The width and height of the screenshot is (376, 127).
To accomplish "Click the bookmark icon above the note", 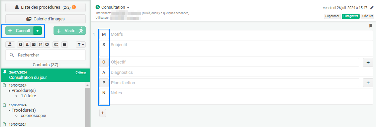I will click(x=371, y=26).
